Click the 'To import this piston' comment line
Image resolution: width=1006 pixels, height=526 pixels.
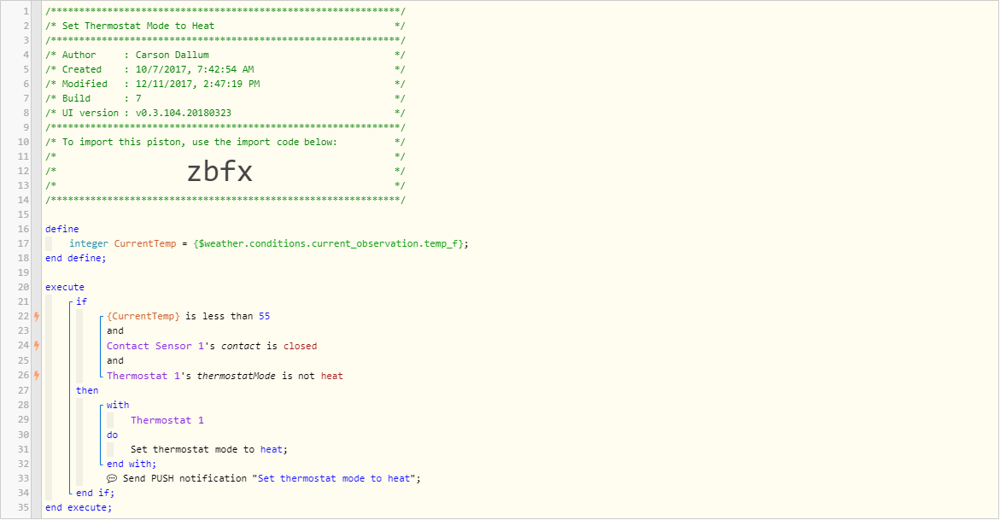225,142
